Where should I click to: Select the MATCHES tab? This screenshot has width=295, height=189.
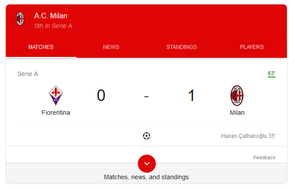tap(41, 47)
